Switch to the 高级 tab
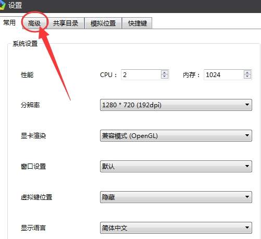 coord(34,23)
